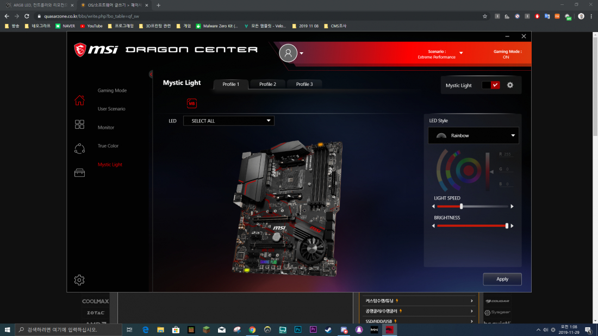Click the motherboard preview image
The image size is (598, 336).
(x=287, y=208)
